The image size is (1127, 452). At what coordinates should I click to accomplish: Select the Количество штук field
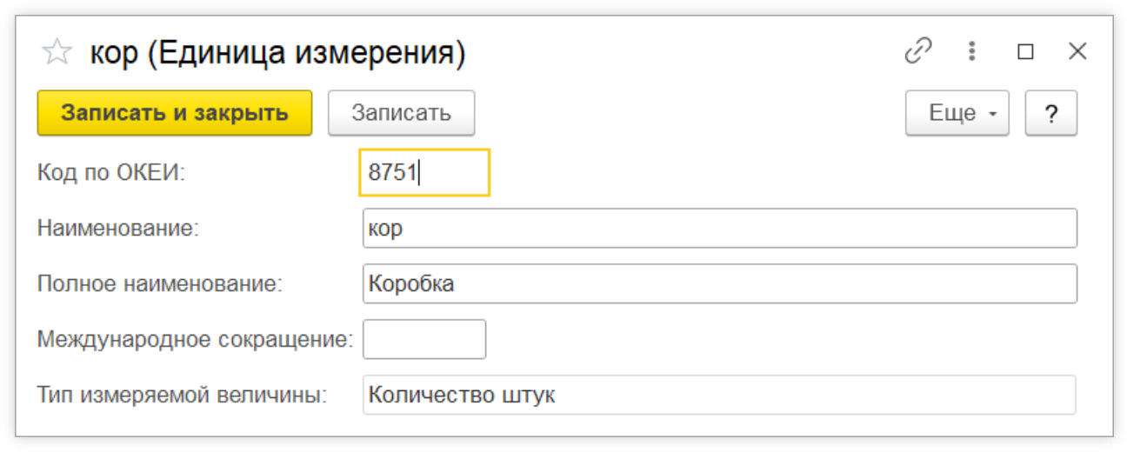click(720, 395)
